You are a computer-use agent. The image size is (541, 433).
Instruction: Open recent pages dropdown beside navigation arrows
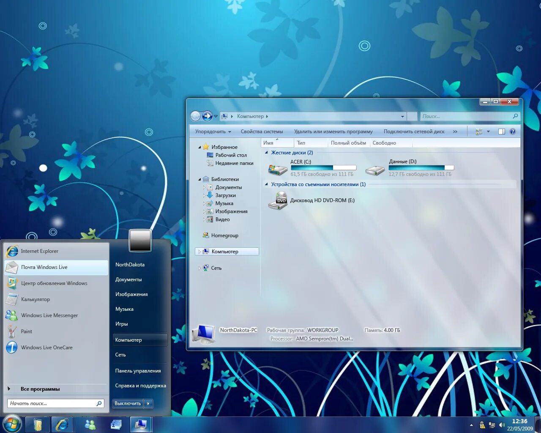click(x=216, y=116)
